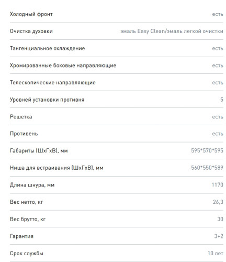Screen dimensions: 226x262
Task: Click the warranty value 3+2
Action: (x=219, y=236)
